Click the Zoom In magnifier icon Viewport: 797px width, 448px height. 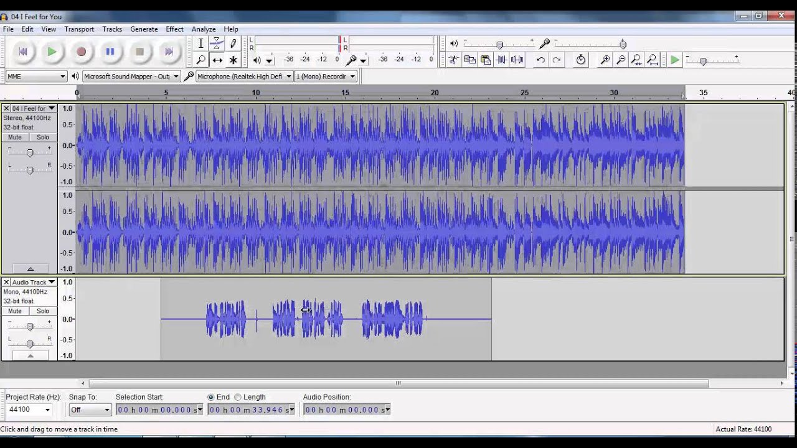tap(605, 60)
